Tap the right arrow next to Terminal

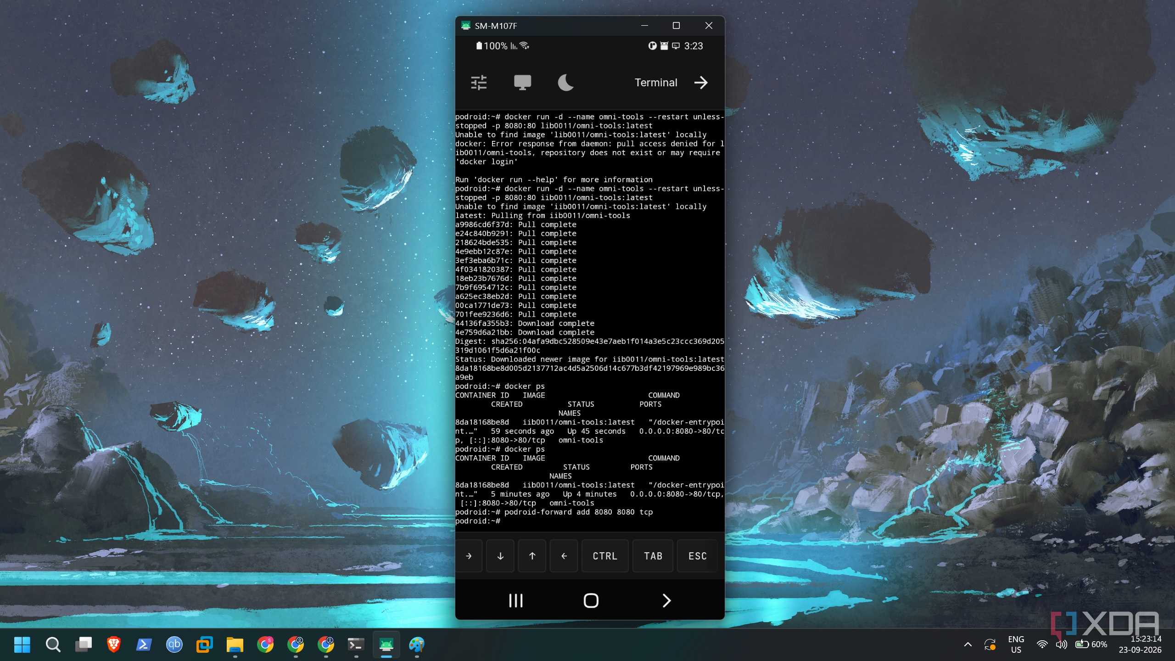point(701,83)
